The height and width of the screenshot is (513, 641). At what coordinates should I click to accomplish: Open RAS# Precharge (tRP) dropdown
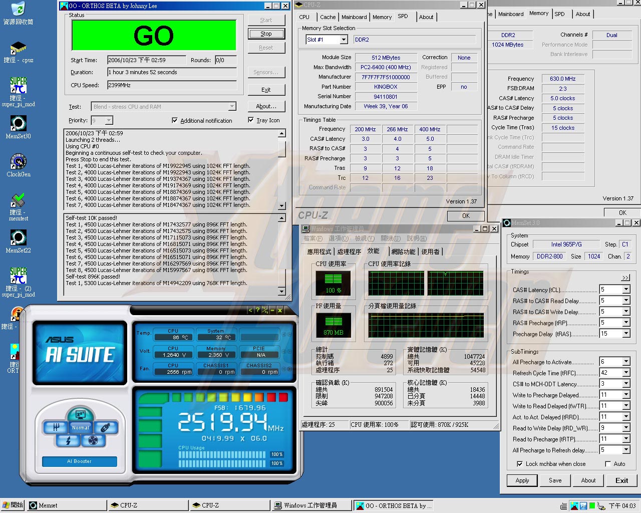pyautogui.click(x=626, y=323)
